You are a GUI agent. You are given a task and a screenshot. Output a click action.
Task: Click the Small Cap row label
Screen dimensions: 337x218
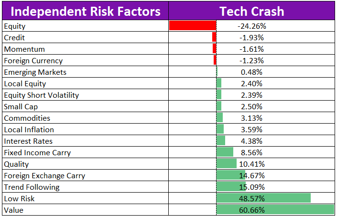tap(21, 107)
